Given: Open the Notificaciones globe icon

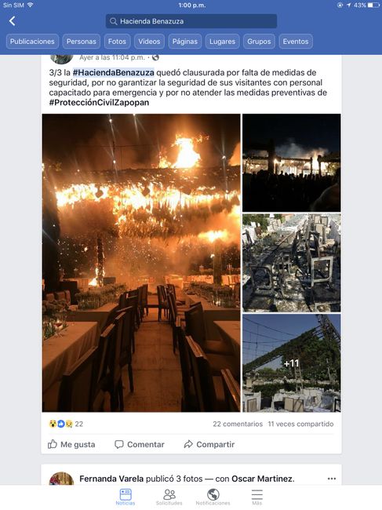Looking at the screenshot, I should (x=213, y=497).
